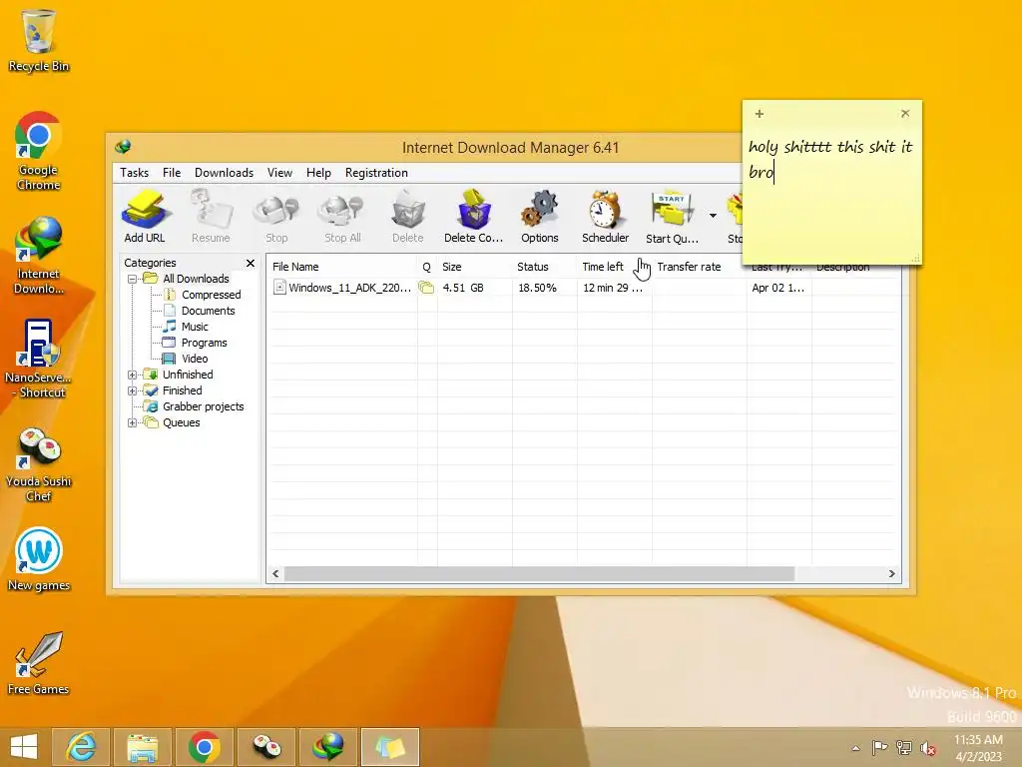Open the Help menu
The height and width of the screenshot is (767, 1022).
coord(318,173)
